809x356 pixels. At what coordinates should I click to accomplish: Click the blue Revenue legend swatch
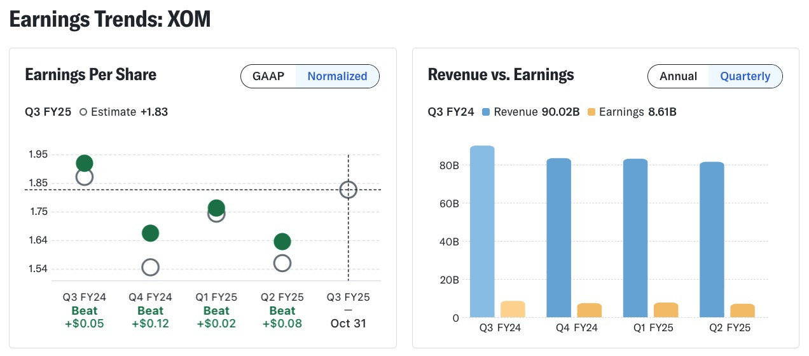(486, 112)
